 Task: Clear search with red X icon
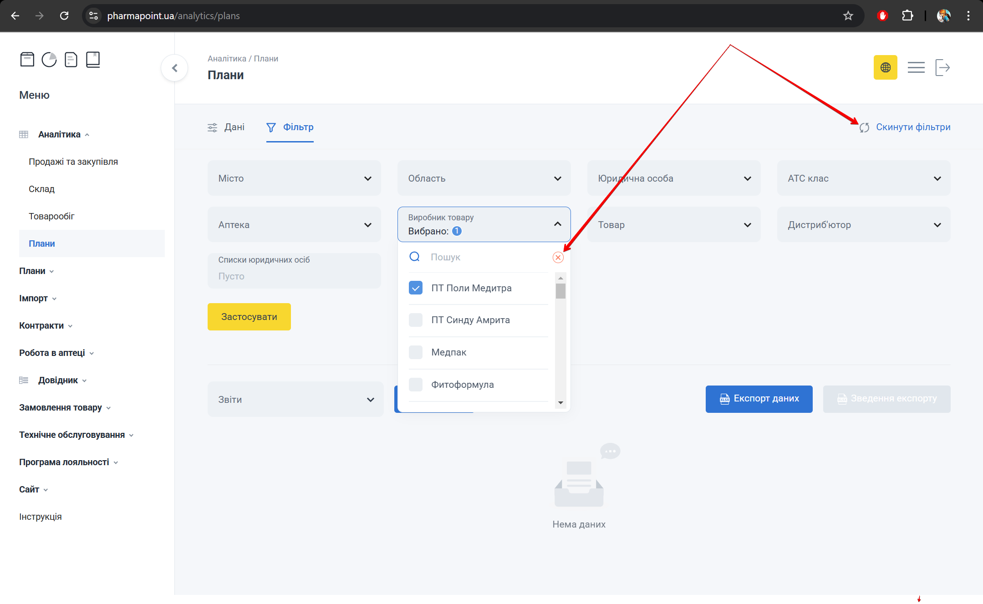point(558,258)
